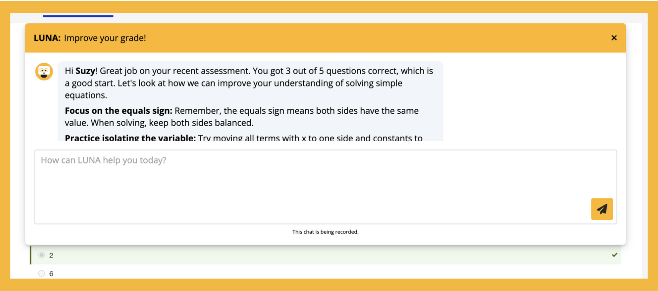Click "Focus on the equals sign:" heading
Viewport: 658px width, 291px height.
pyautogui.click(x=119, y=111)
